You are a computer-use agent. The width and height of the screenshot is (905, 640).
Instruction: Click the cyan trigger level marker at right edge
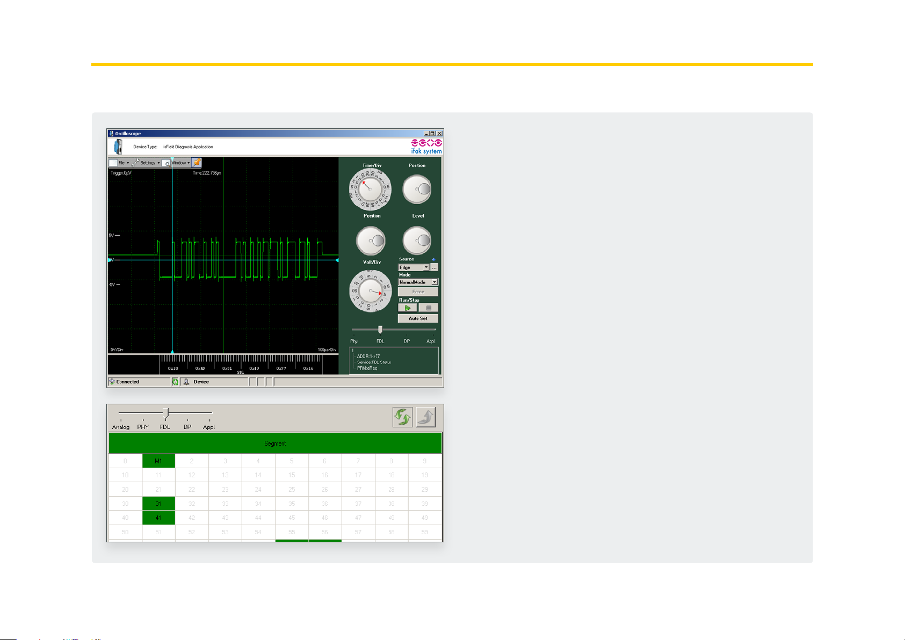[337, 260]
